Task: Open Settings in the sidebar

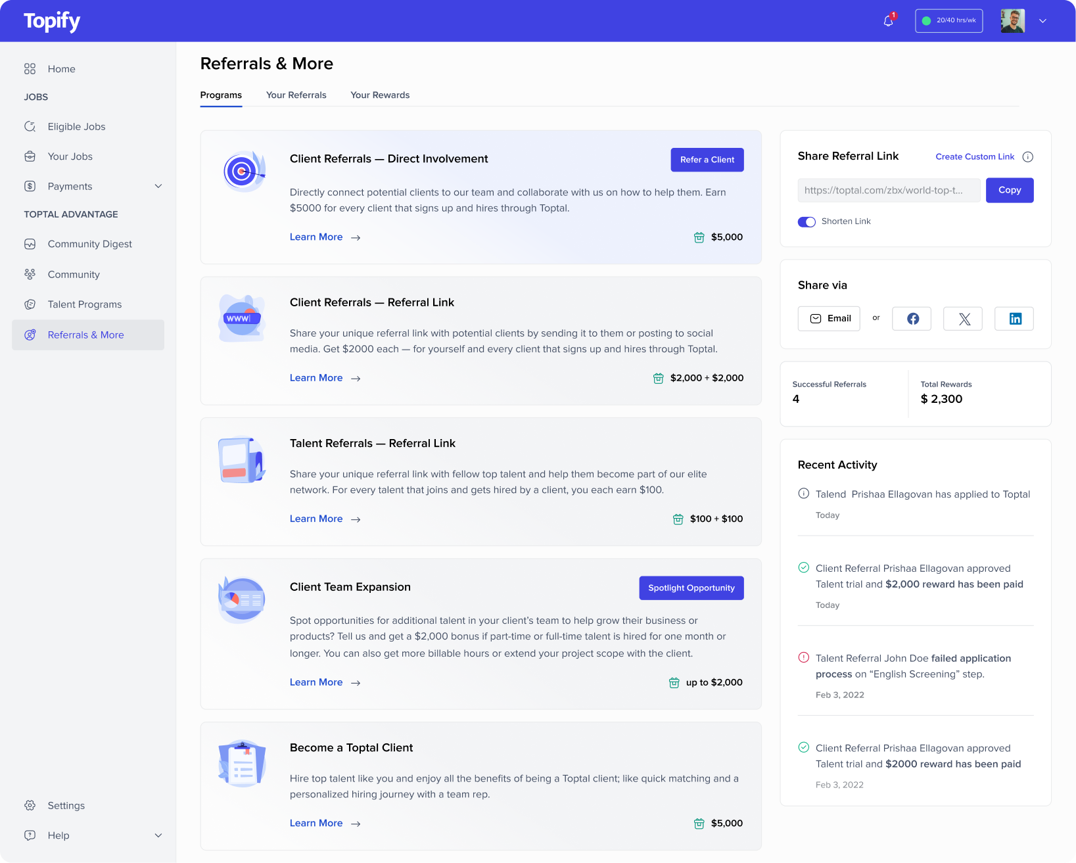Action: [x=88, y=805]
